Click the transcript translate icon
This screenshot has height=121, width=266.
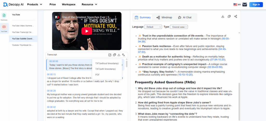click(x=124, y=55)
